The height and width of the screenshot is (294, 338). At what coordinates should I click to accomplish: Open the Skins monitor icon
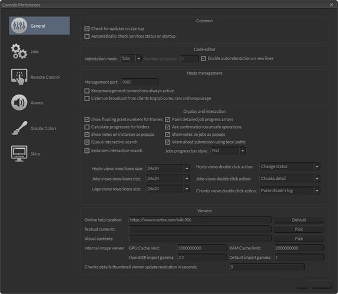pyautogui.click(x=19, y=153)
